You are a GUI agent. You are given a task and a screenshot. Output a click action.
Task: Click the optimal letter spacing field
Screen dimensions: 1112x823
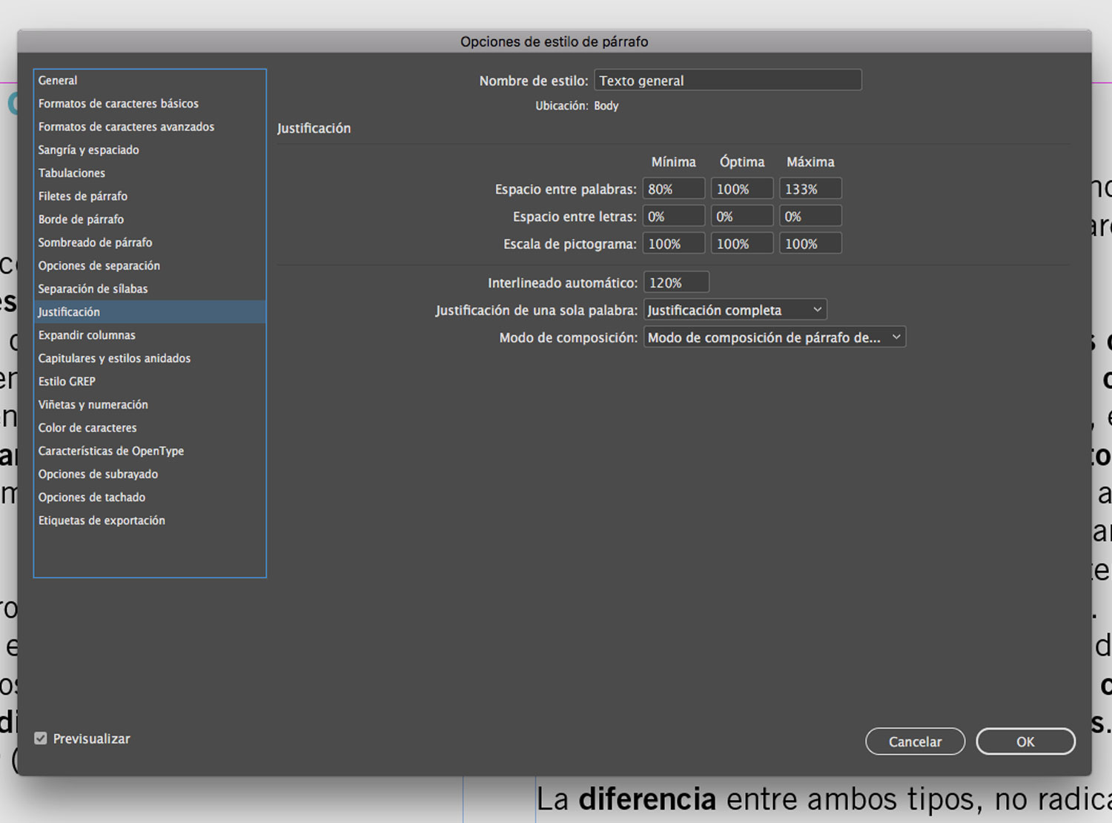pos(741,217)
